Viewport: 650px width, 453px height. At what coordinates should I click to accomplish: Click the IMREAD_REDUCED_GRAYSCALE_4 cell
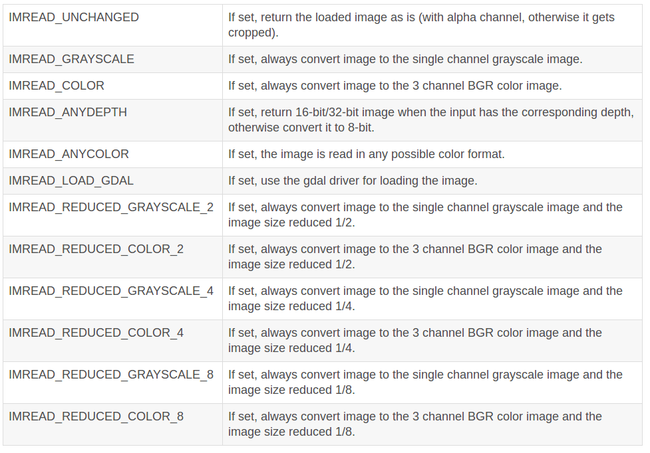pos(111,290)
